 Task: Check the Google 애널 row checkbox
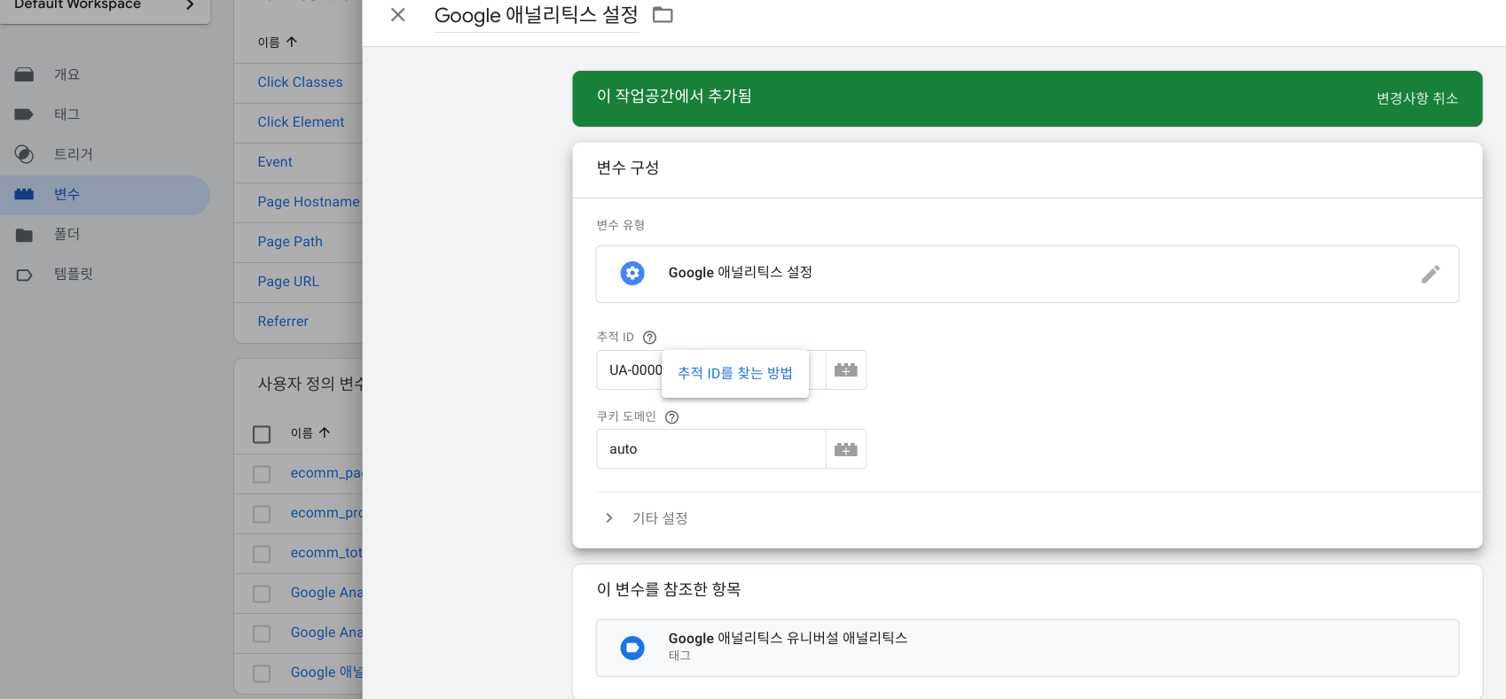(262, 673)
